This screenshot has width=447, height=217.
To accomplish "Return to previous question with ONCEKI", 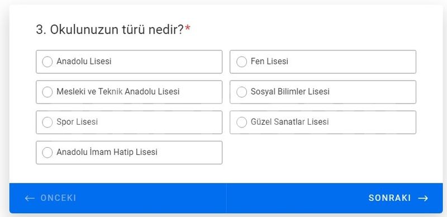I will (x=118, y=198).
